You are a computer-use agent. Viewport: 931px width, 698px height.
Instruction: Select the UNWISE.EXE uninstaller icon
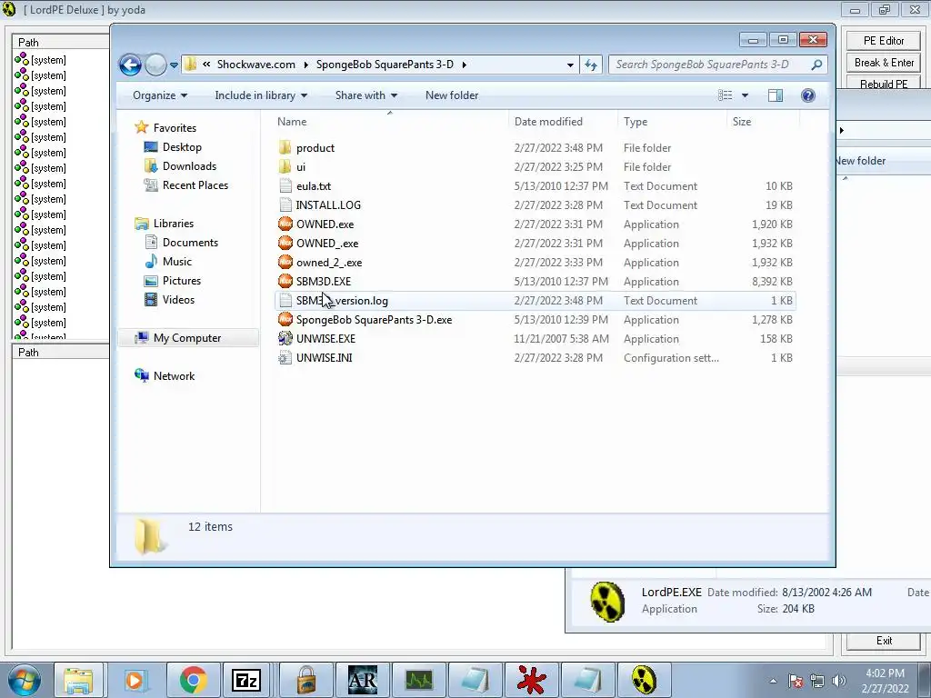(285, 338)
